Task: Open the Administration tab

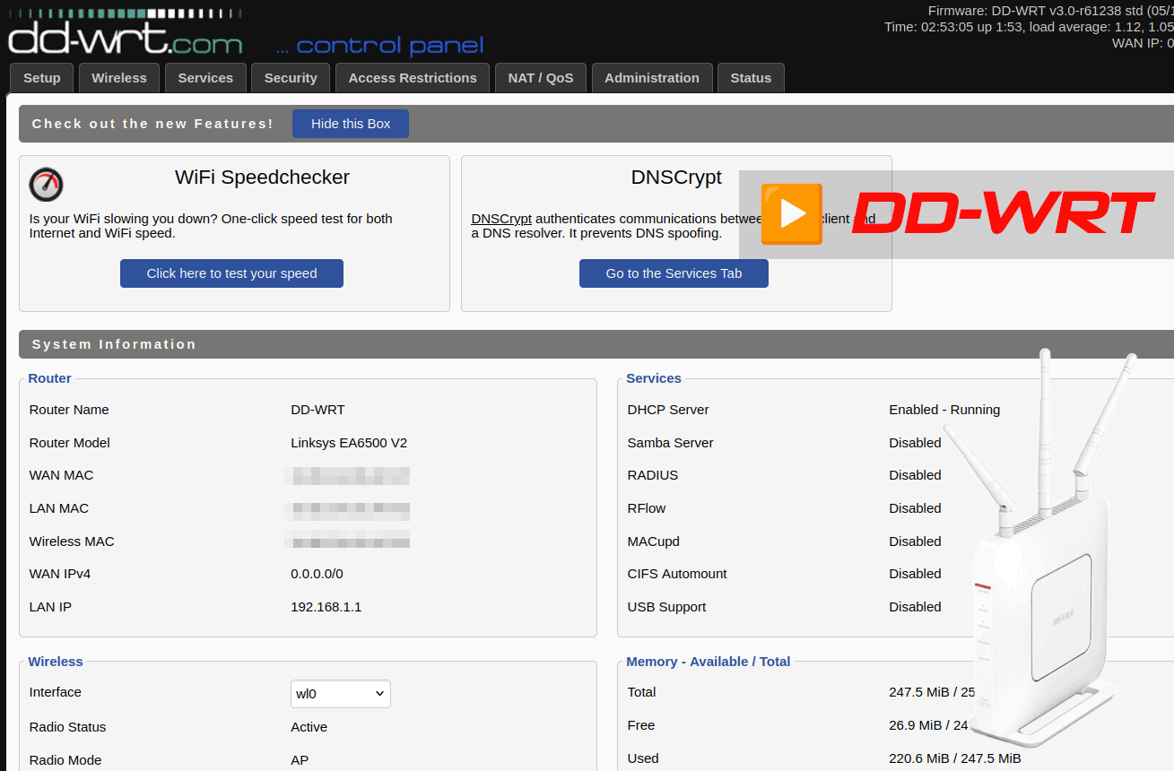Action: point(651,77)
